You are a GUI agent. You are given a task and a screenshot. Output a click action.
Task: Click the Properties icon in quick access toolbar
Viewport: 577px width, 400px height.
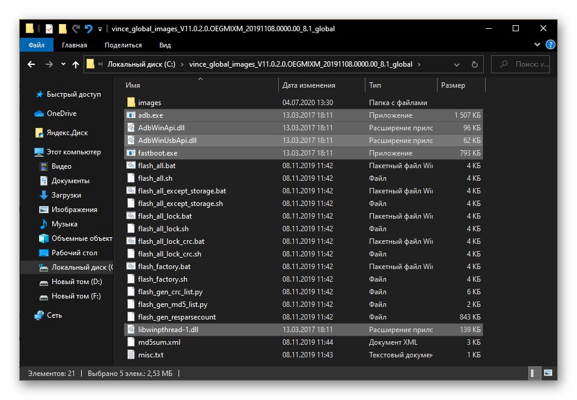click(49, 29)
